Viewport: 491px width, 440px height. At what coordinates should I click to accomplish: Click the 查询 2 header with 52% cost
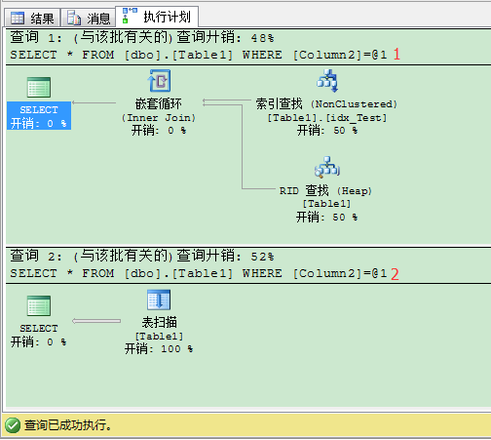tap(142, 256)
